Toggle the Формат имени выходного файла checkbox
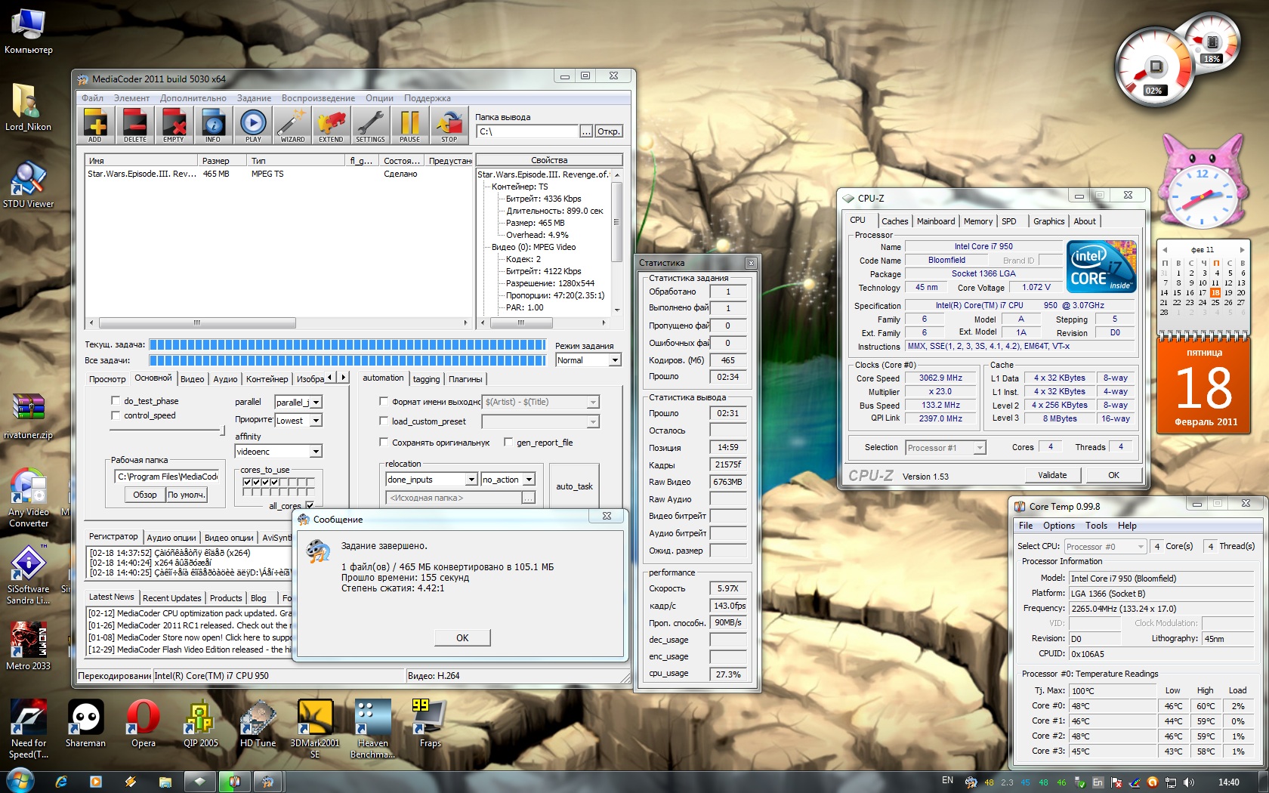The height and width of the screenshot is (793, 1269). click(384, 402)
